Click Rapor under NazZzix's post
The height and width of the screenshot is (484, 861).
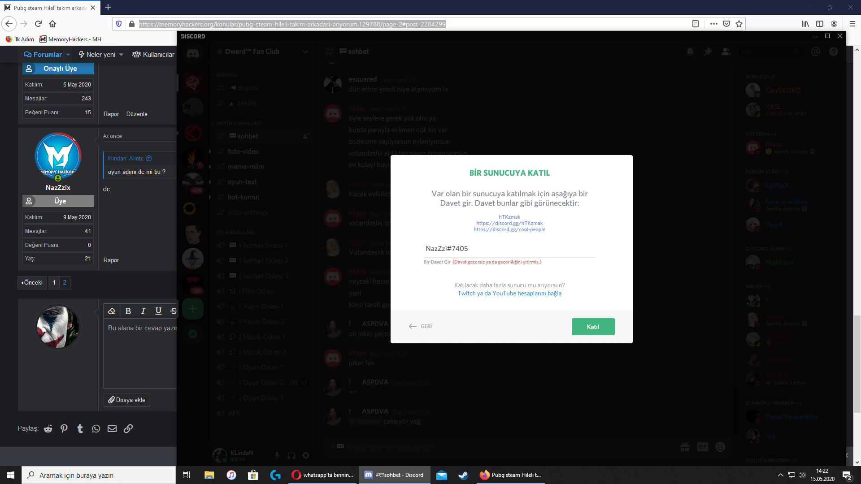(111, 260)
